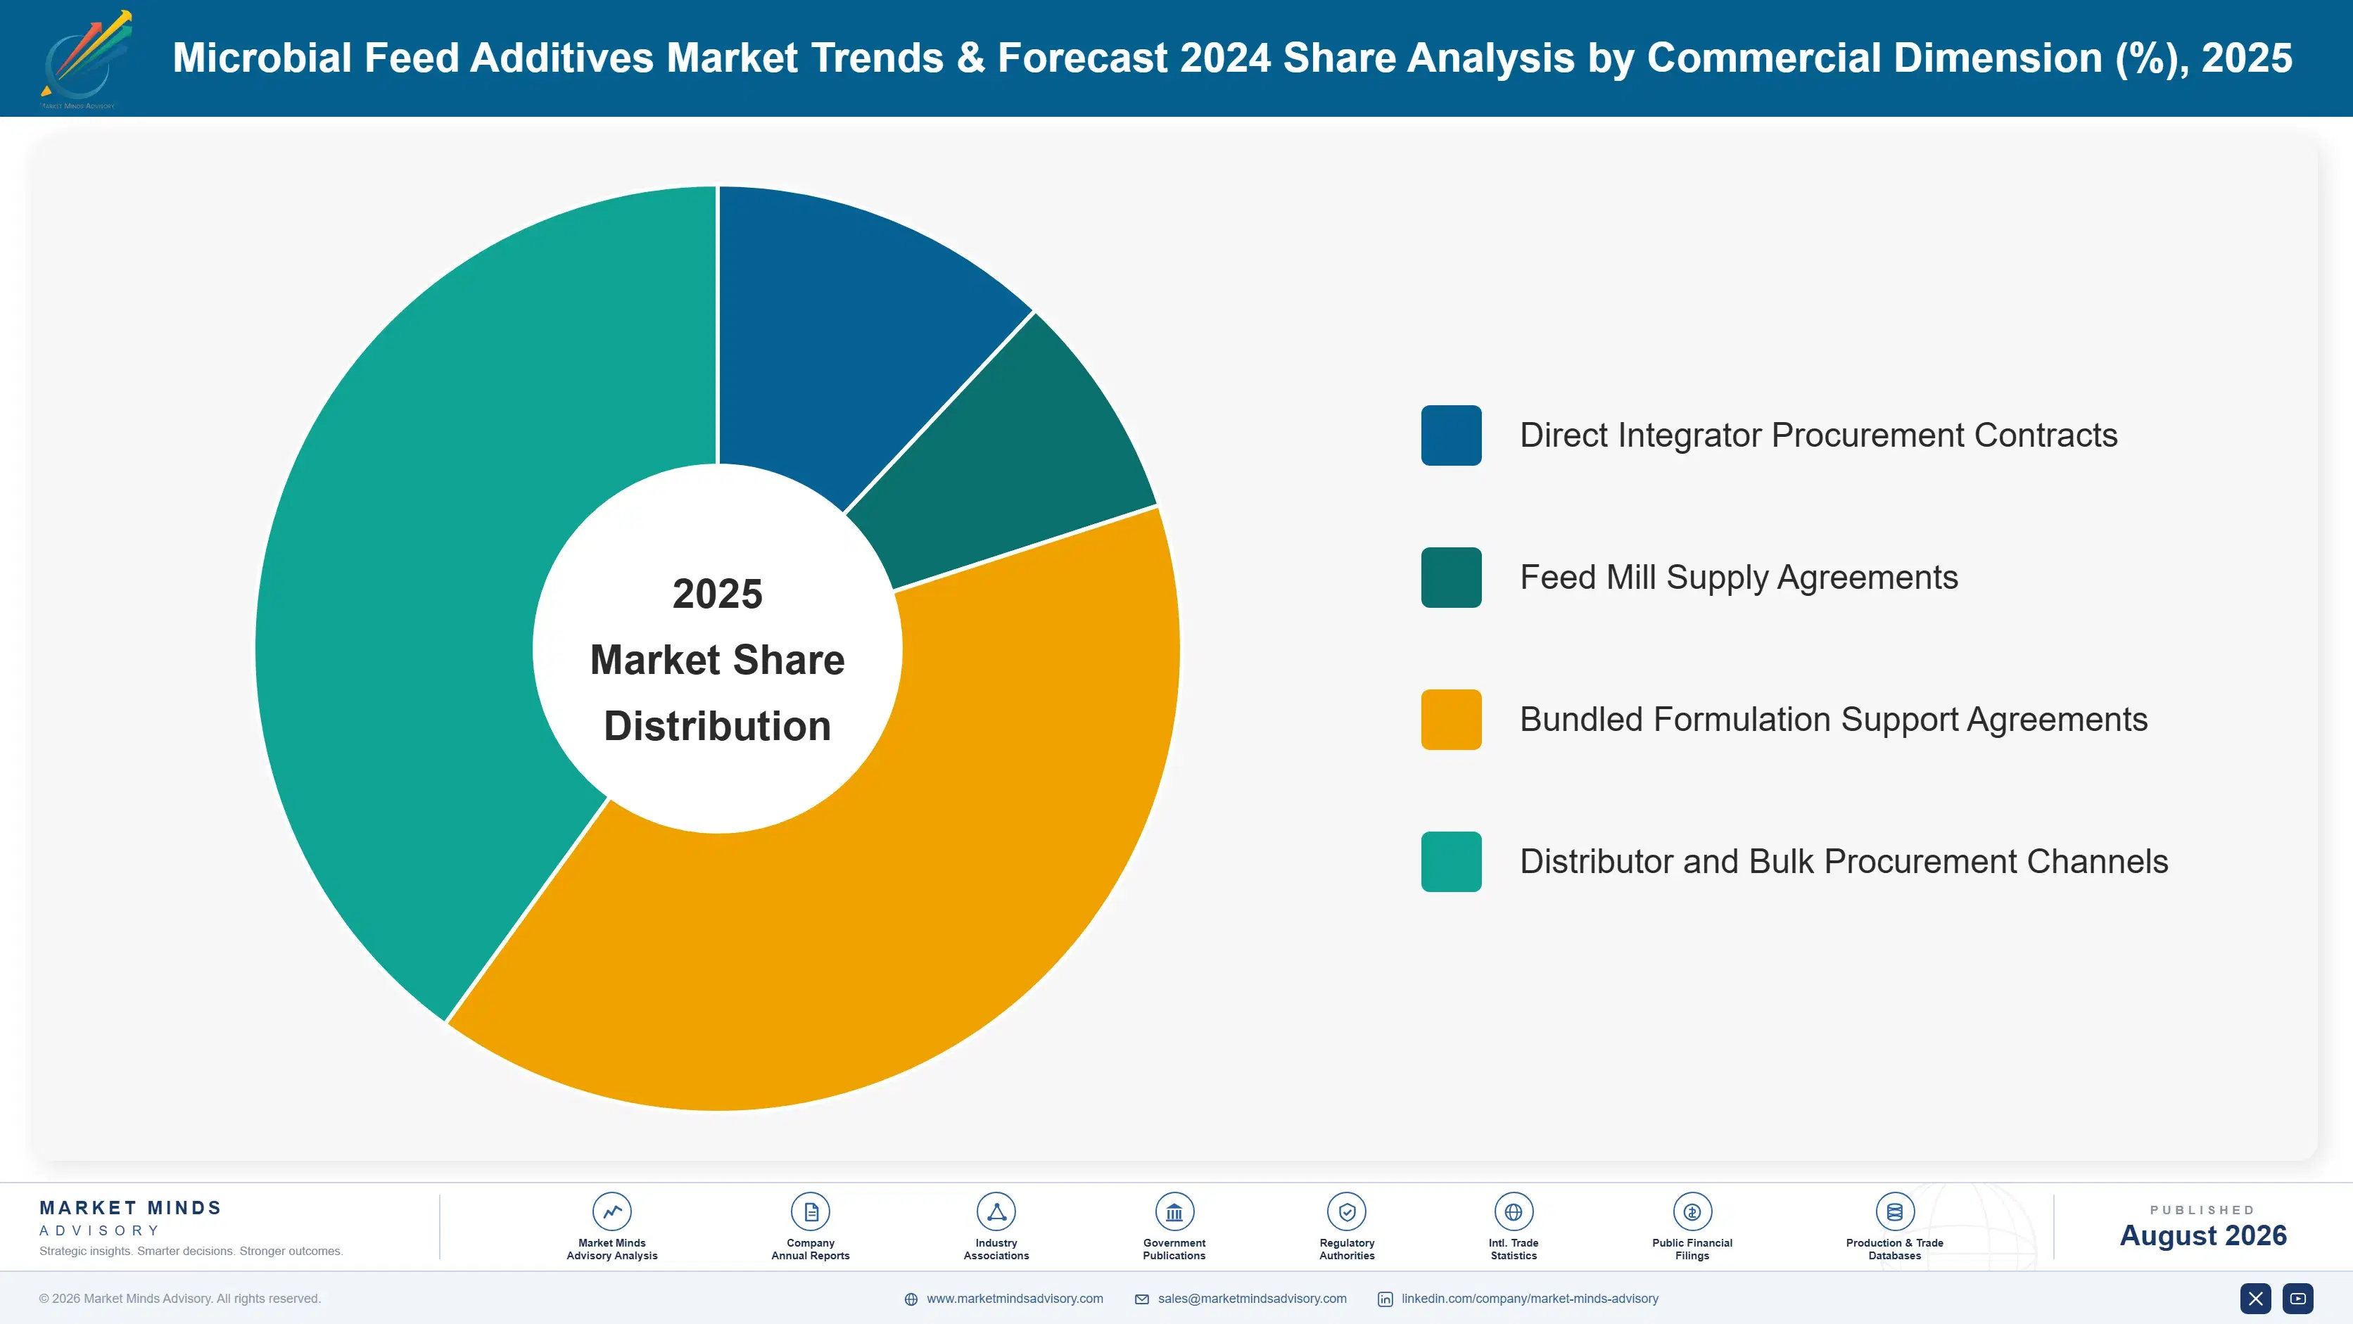This screenshot has width=2353, height=1324.
Task: Click the dark teal Feed Mill legend swatch
Action: [x=1452, y=577]
